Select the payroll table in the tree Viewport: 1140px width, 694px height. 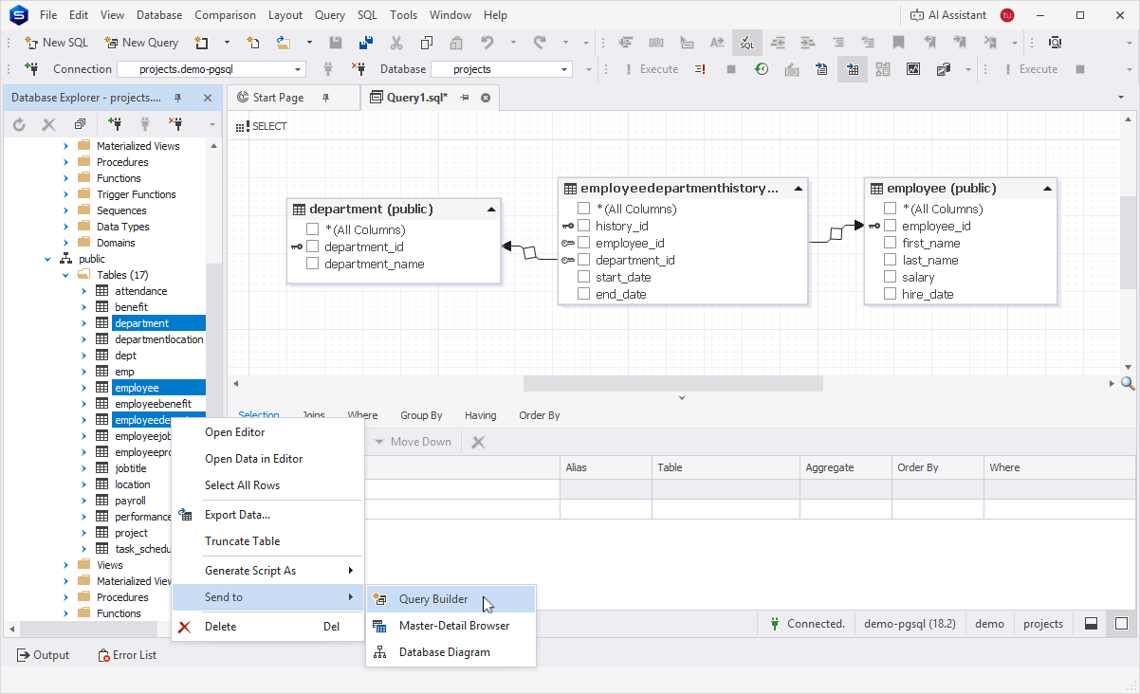130,501
